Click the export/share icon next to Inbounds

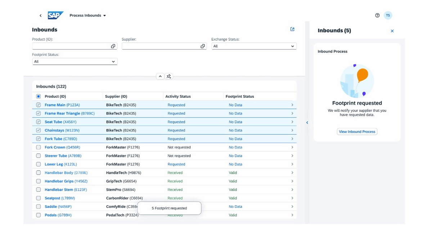pos(292,29)
